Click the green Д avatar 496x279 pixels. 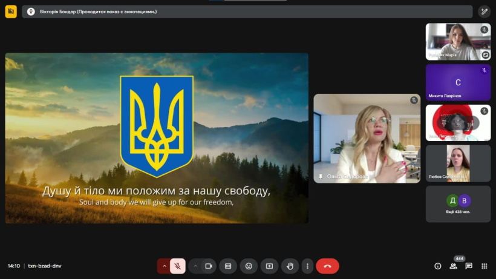pyautogui.click(x=452, y=200)
